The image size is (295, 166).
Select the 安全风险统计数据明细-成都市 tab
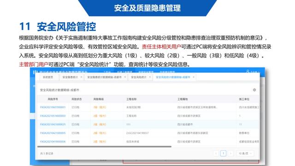point(173,77)
